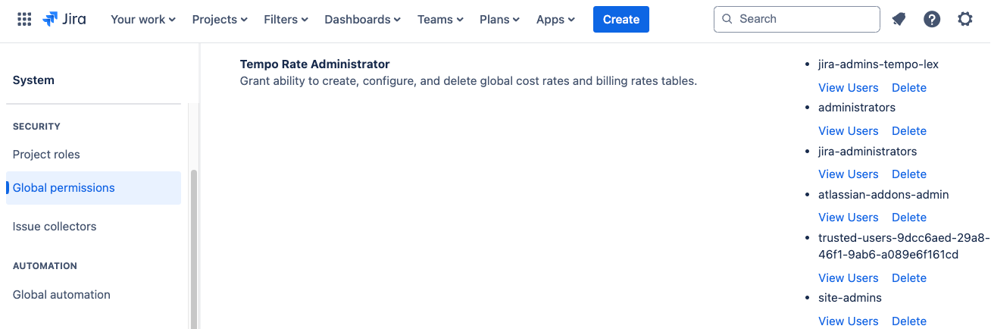Expand the Teams menu
991x329 pixels.
440,20
